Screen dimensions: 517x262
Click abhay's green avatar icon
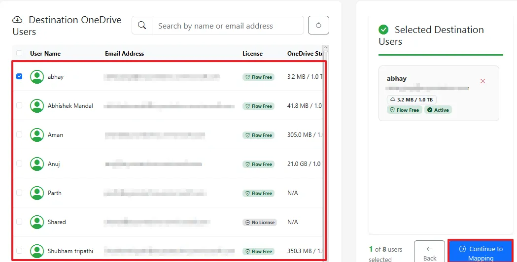click(x=37, y=77)
